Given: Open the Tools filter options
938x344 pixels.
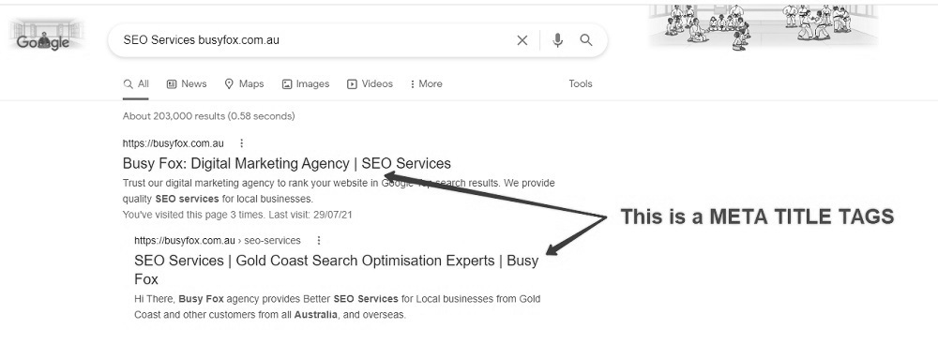Looking at the screenshot, I should [581, 83].
